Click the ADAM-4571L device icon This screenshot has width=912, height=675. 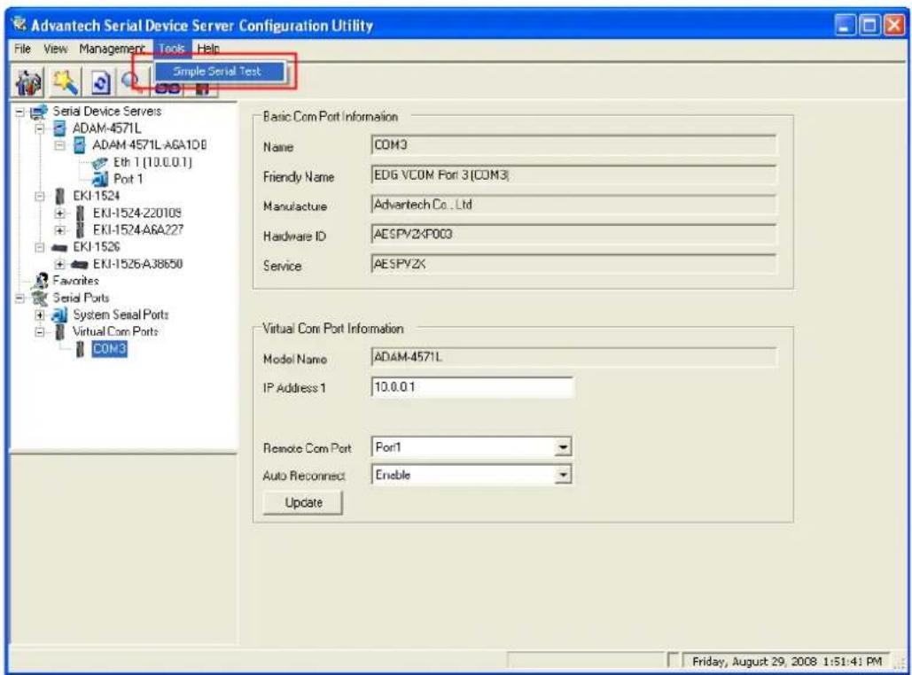(x=59, y=128)
